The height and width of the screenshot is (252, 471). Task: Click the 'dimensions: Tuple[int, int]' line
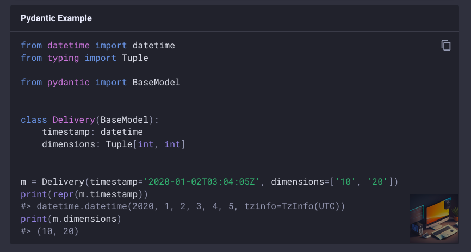click(114, 144)
